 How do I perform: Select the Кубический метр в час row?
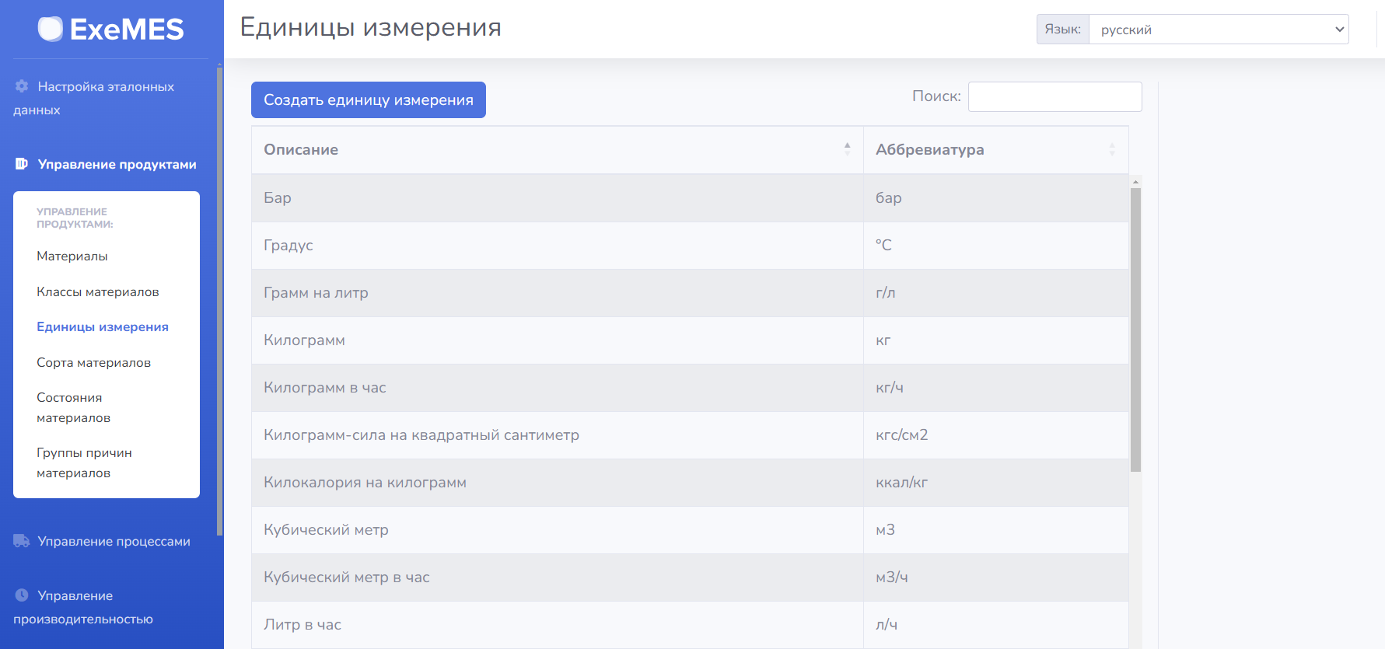click(x=557, y=577)
